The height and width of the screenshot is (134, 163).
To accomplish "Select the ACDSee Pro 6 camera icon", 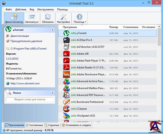I will click(67, 40).
